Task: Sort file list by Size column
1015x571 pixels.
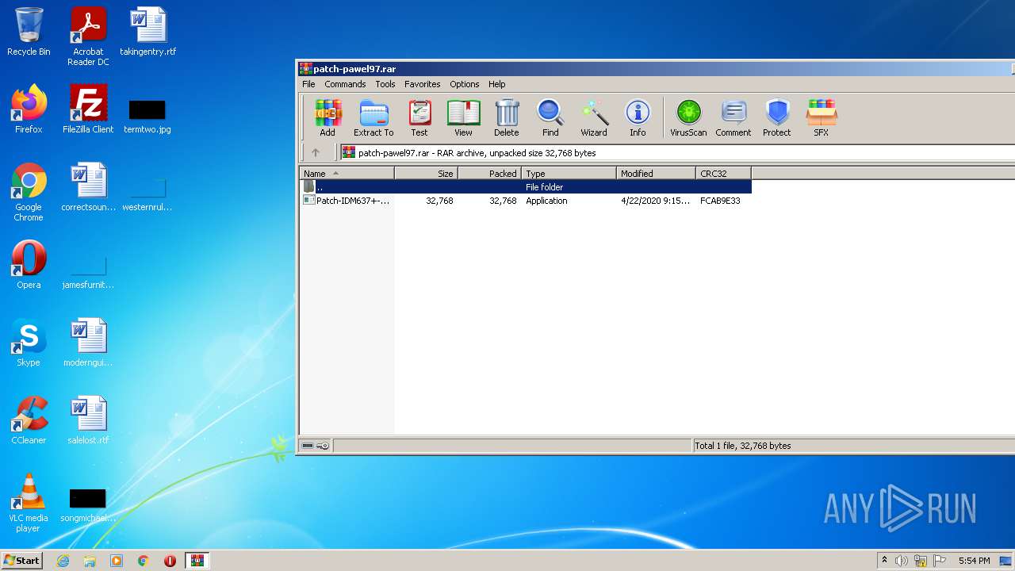Action: [426, 173]
